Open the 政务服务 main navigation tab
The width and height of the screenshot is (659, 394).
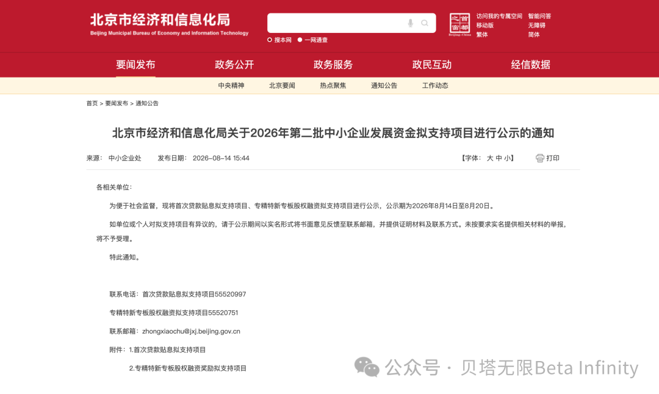pyautogui.click(x=333, y=64)
